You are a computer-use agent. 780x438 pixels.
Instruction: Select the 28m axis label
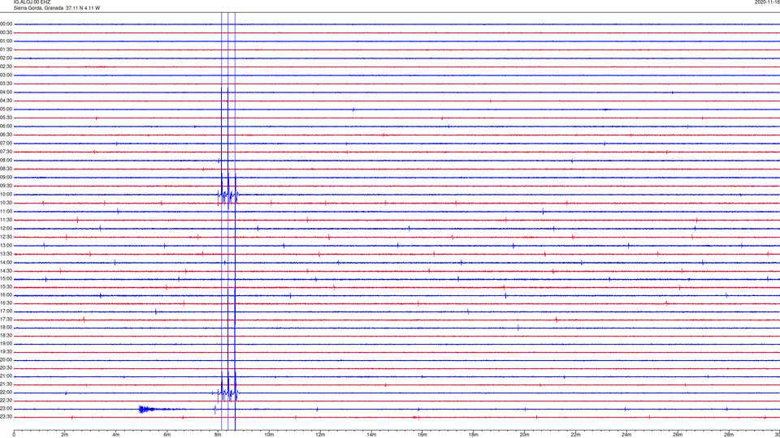point(729,435)
